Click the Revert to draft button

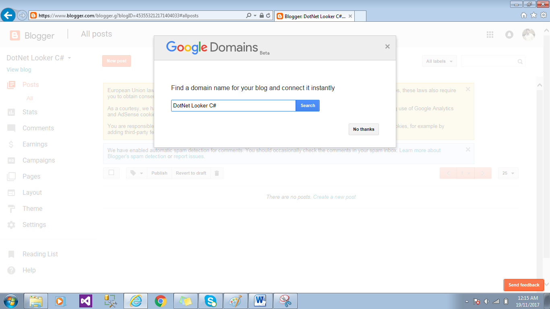click(191, 173)
